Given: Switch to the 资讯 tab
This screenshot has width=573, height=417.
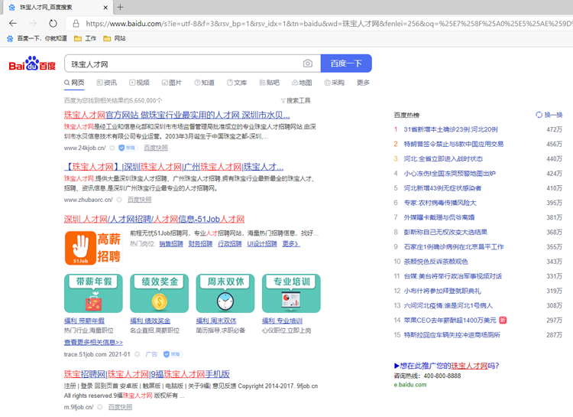Looking at the screenshot, I should (107, 83).
